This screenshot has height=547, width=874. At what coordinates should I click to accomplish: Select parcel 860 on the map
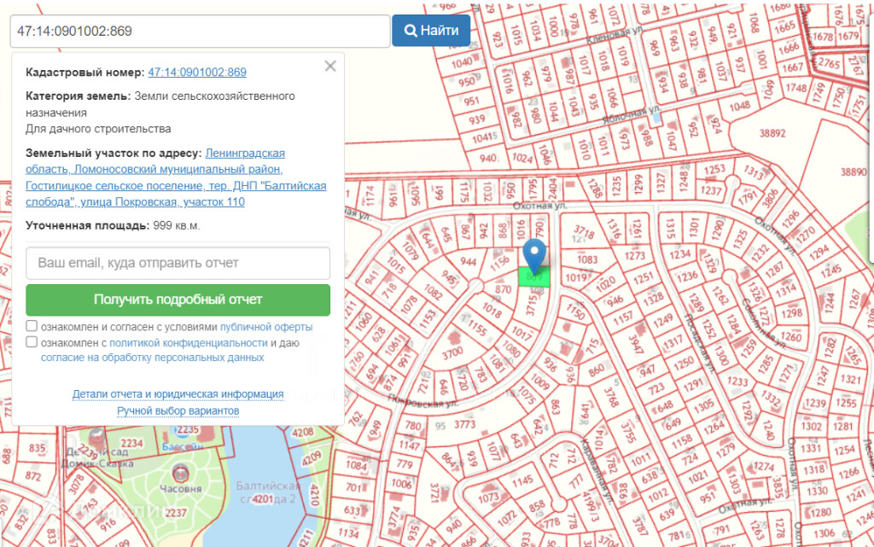pyautogui.click(x=596, y=369)
